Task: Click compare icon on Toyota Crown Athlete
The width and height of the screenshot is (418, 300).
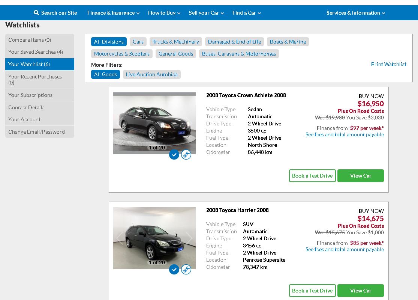Action: click(186, 155)
